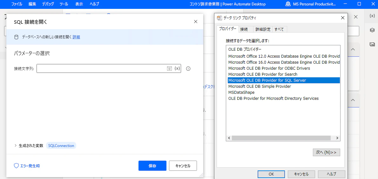Click the environment globe icon in title bar
This screenshot has height=179, width=378.
(x=288, y=4)
